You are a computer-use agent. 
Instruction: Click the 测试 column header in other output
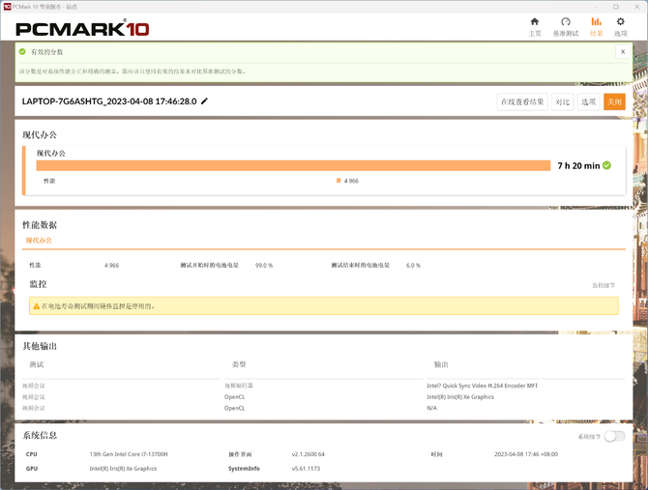[x=37, y=364]
